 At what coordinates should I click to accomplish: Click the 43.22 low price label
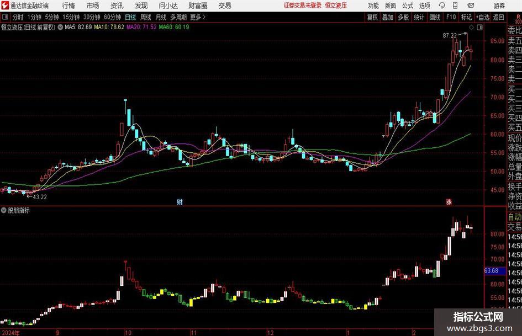(x=40, y=197)
